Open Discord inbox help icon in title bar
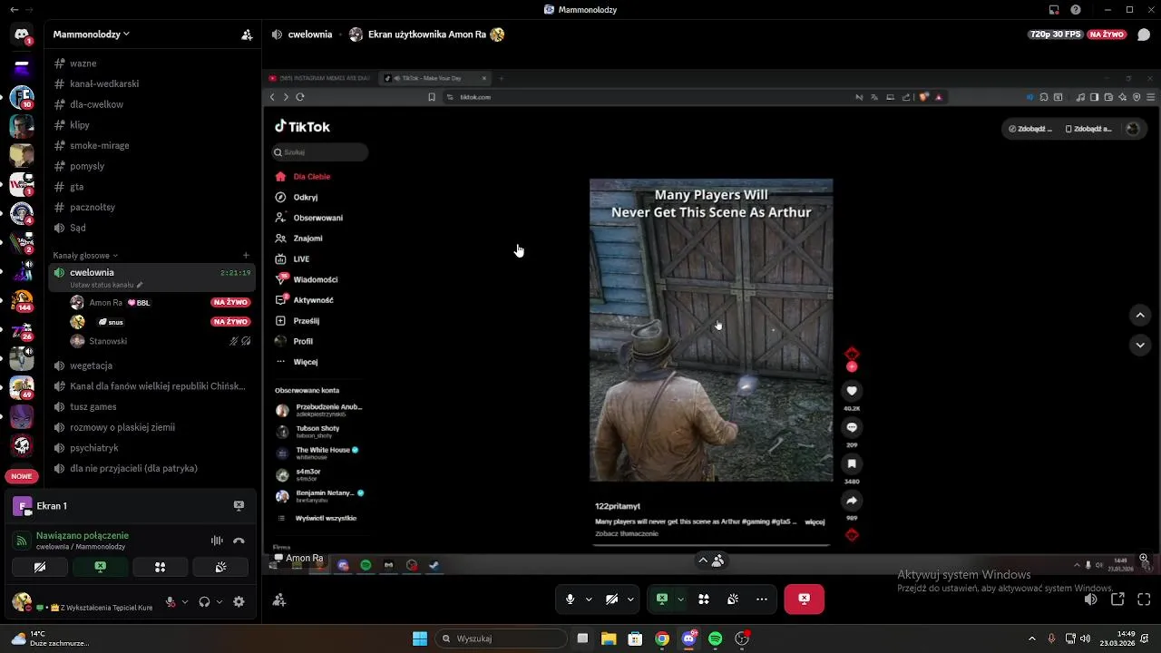This screenshot has height=653, width=1161. [x=1076, y=10]
